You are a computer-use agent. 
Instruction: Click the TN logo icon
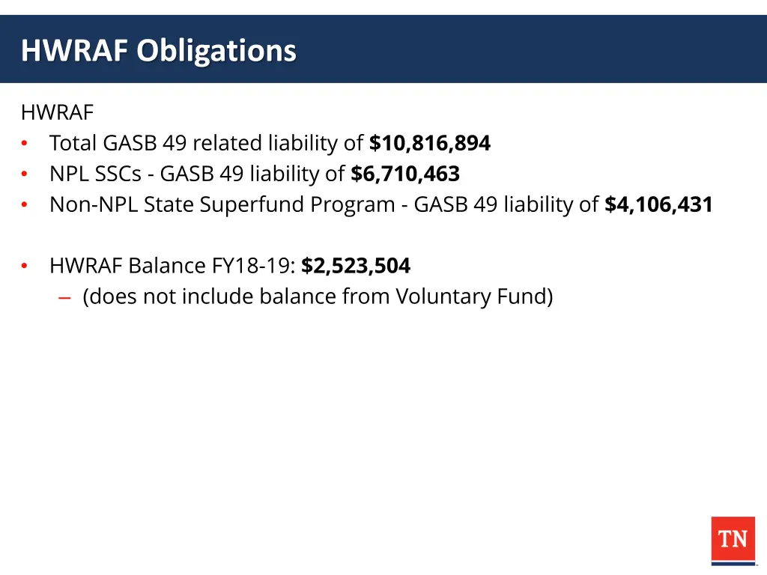tap(733, 541)
